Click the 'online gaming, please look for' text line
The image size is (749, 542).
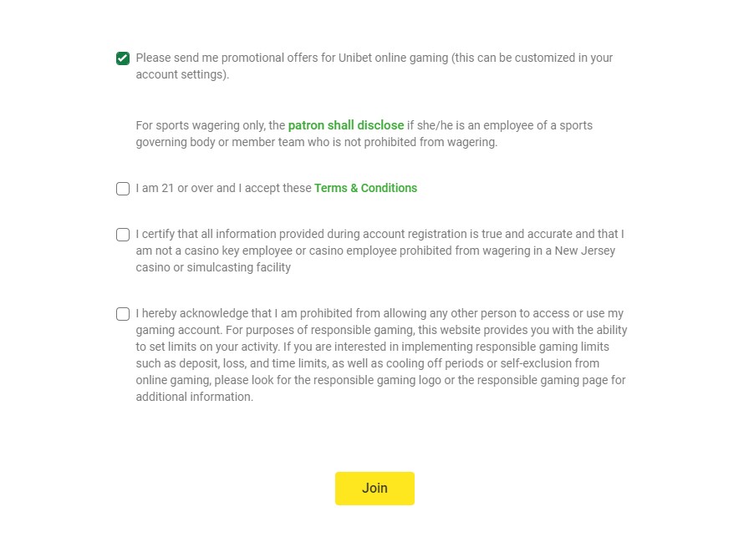pos(380,380)
